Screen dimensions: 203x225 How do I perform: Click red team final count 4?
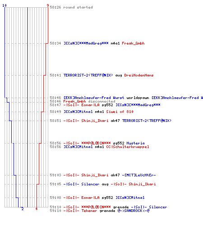pos(37,209)
